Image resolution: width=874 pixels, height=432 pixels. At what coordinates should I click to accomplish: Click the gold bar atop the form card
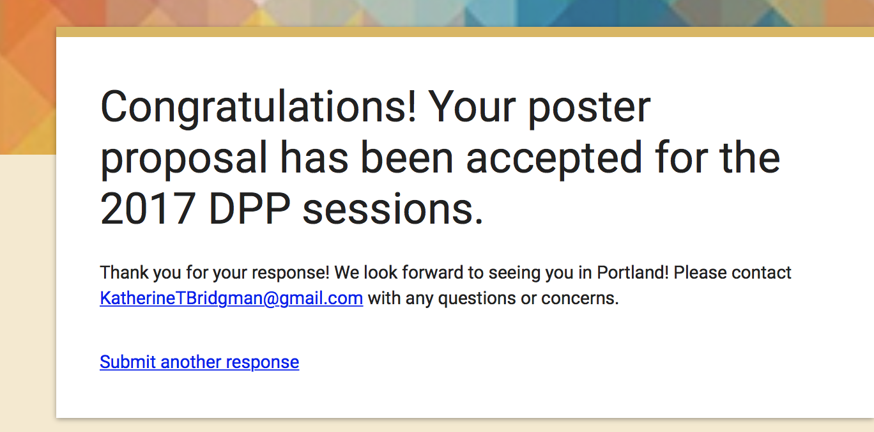click(x=464, y=32)
